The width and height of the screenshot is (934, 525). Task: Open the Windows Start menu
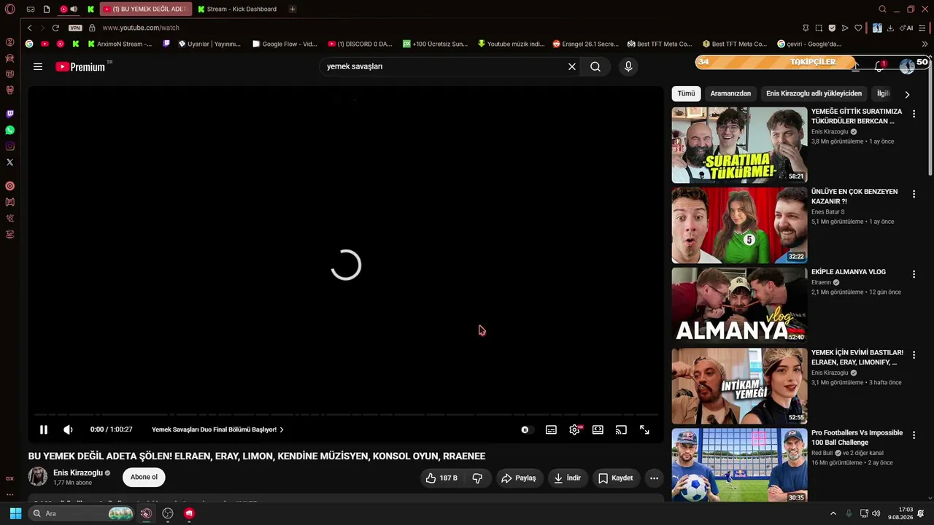(x=15, y=513)
